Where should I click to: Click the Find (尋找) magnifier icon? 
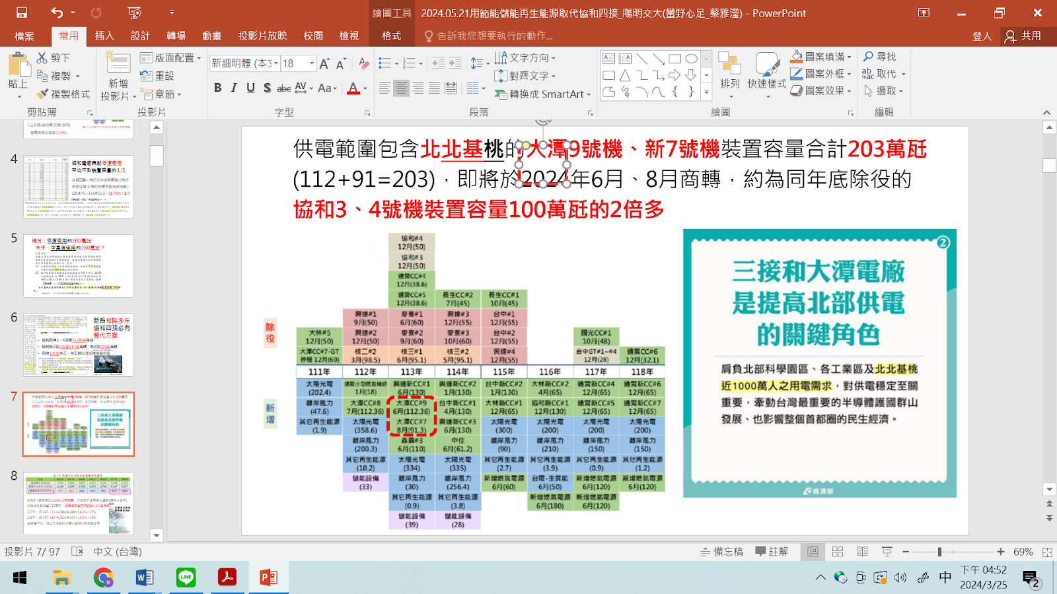(869, 57)
